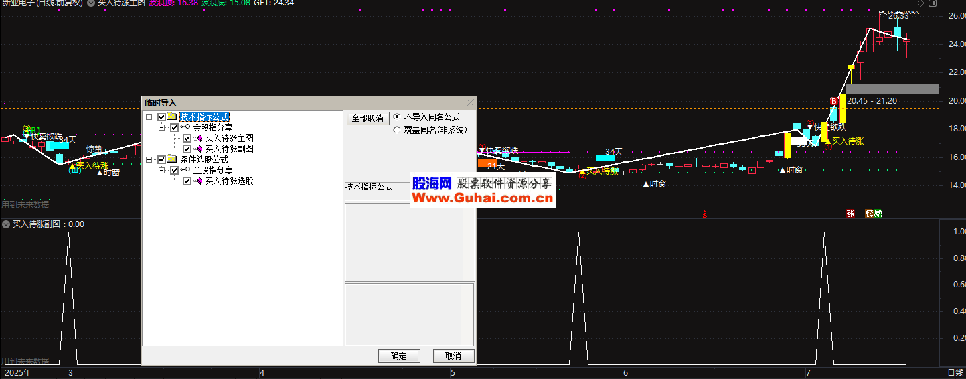This screenshot has width=966, height=379.
Task: Uncheck the 买入待涨选股 formula checkbox
Action: pos(187,181)
